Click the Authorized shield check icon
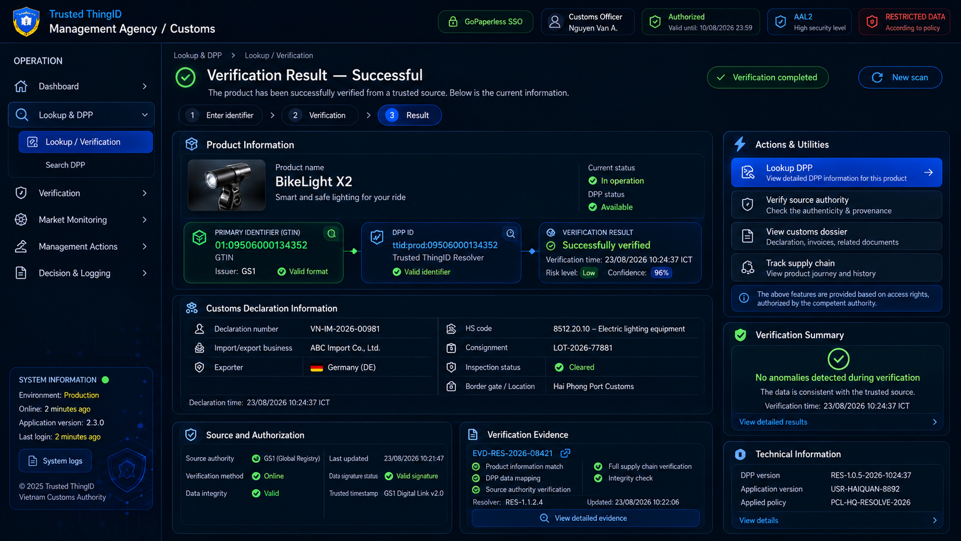The height and width of the screenshot is (541, 961). 655,22
